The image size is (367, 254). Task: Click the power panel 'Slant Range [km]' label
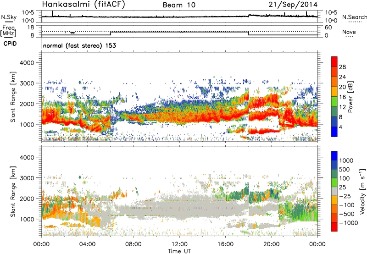[x=13, y=97]
